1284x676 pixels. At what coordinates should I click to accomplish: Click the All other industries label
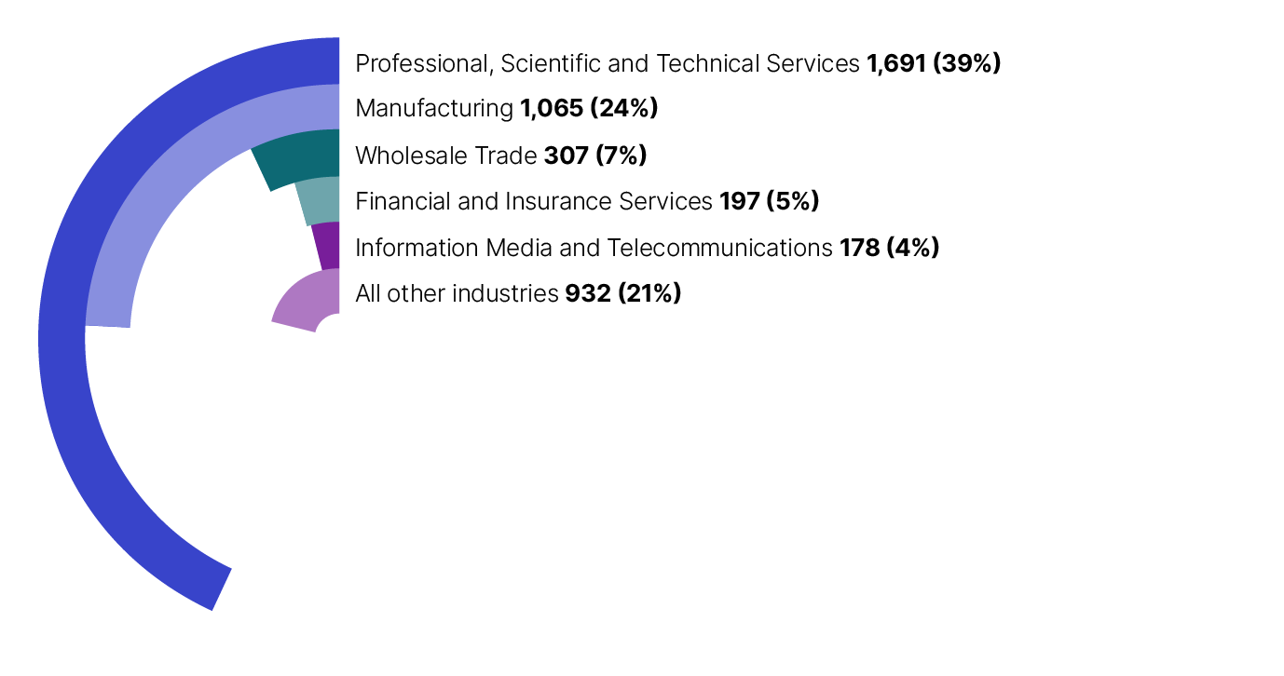tap(457, 294)
